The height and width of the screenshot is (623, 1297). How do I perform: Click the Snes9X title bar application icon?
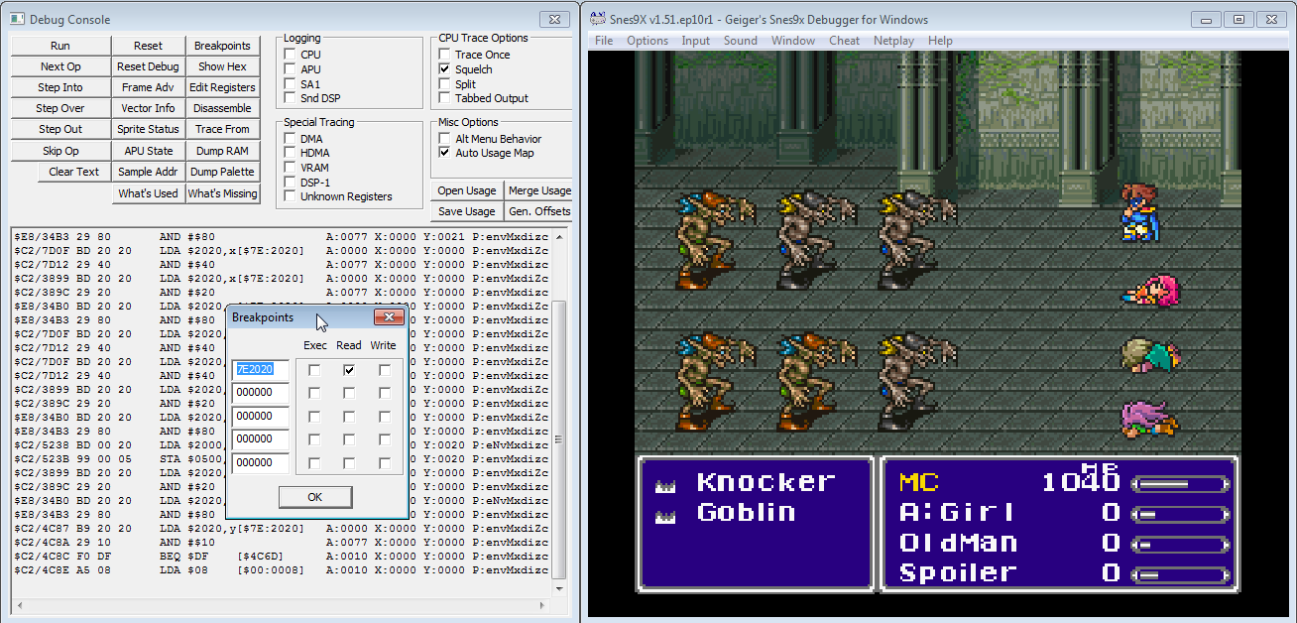click(597, 19)
